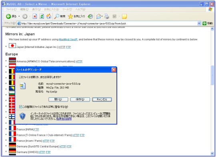The width and height of the screenshot is (216, 157).
Task: Click the Stop loading icon
Action: pyautogui.click(x=35, y=16)
